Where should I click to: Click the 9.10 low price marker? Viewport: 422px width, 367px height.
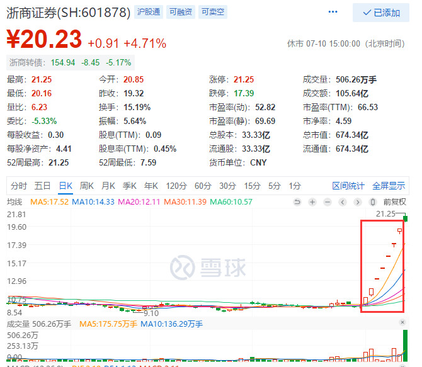(x=151, y=313)
